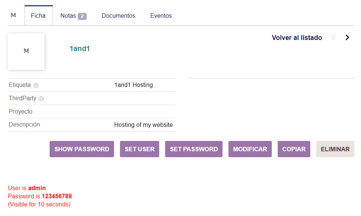This screenshot has height=216, width=361.
Task: Click the ELIMINAR button
Action: coord(335,149)
